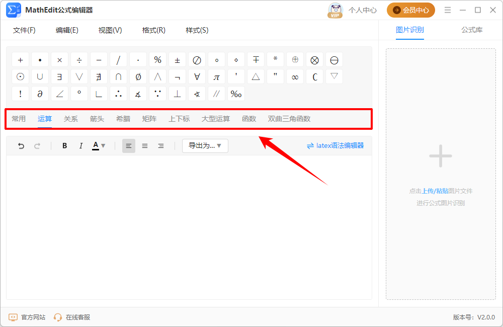Select left text alignment

[129, 146]
